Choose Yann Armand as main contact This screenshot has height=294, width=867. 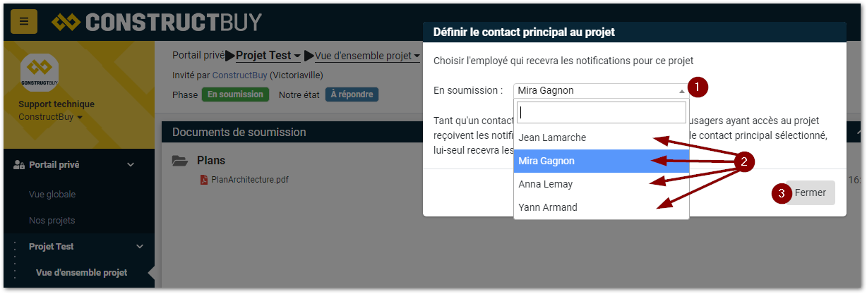pyautogui.click(x=548, y=207)
